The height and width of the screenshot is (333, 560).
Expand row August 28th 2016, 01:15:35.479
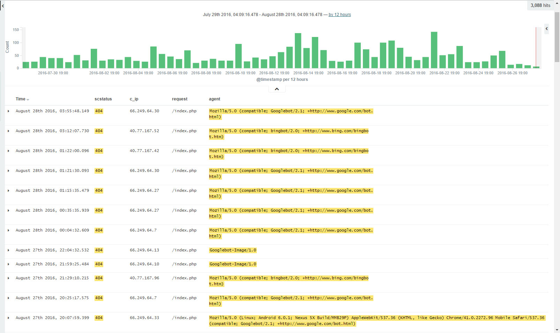tap(9, 191)
